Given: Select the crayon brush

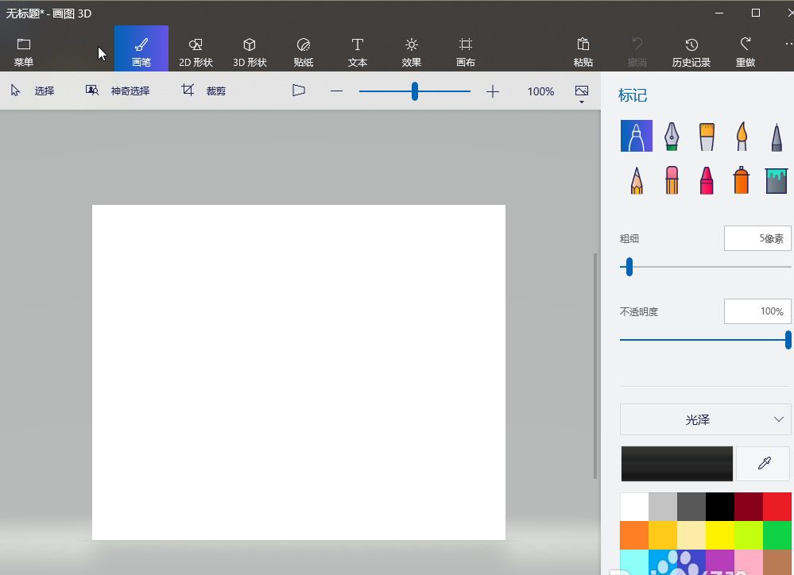Looking at the screenshot, I should click(707, 181).
